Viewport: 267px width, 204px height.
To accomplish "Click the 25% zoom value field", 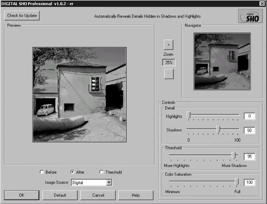I will [x=169, y=63].
